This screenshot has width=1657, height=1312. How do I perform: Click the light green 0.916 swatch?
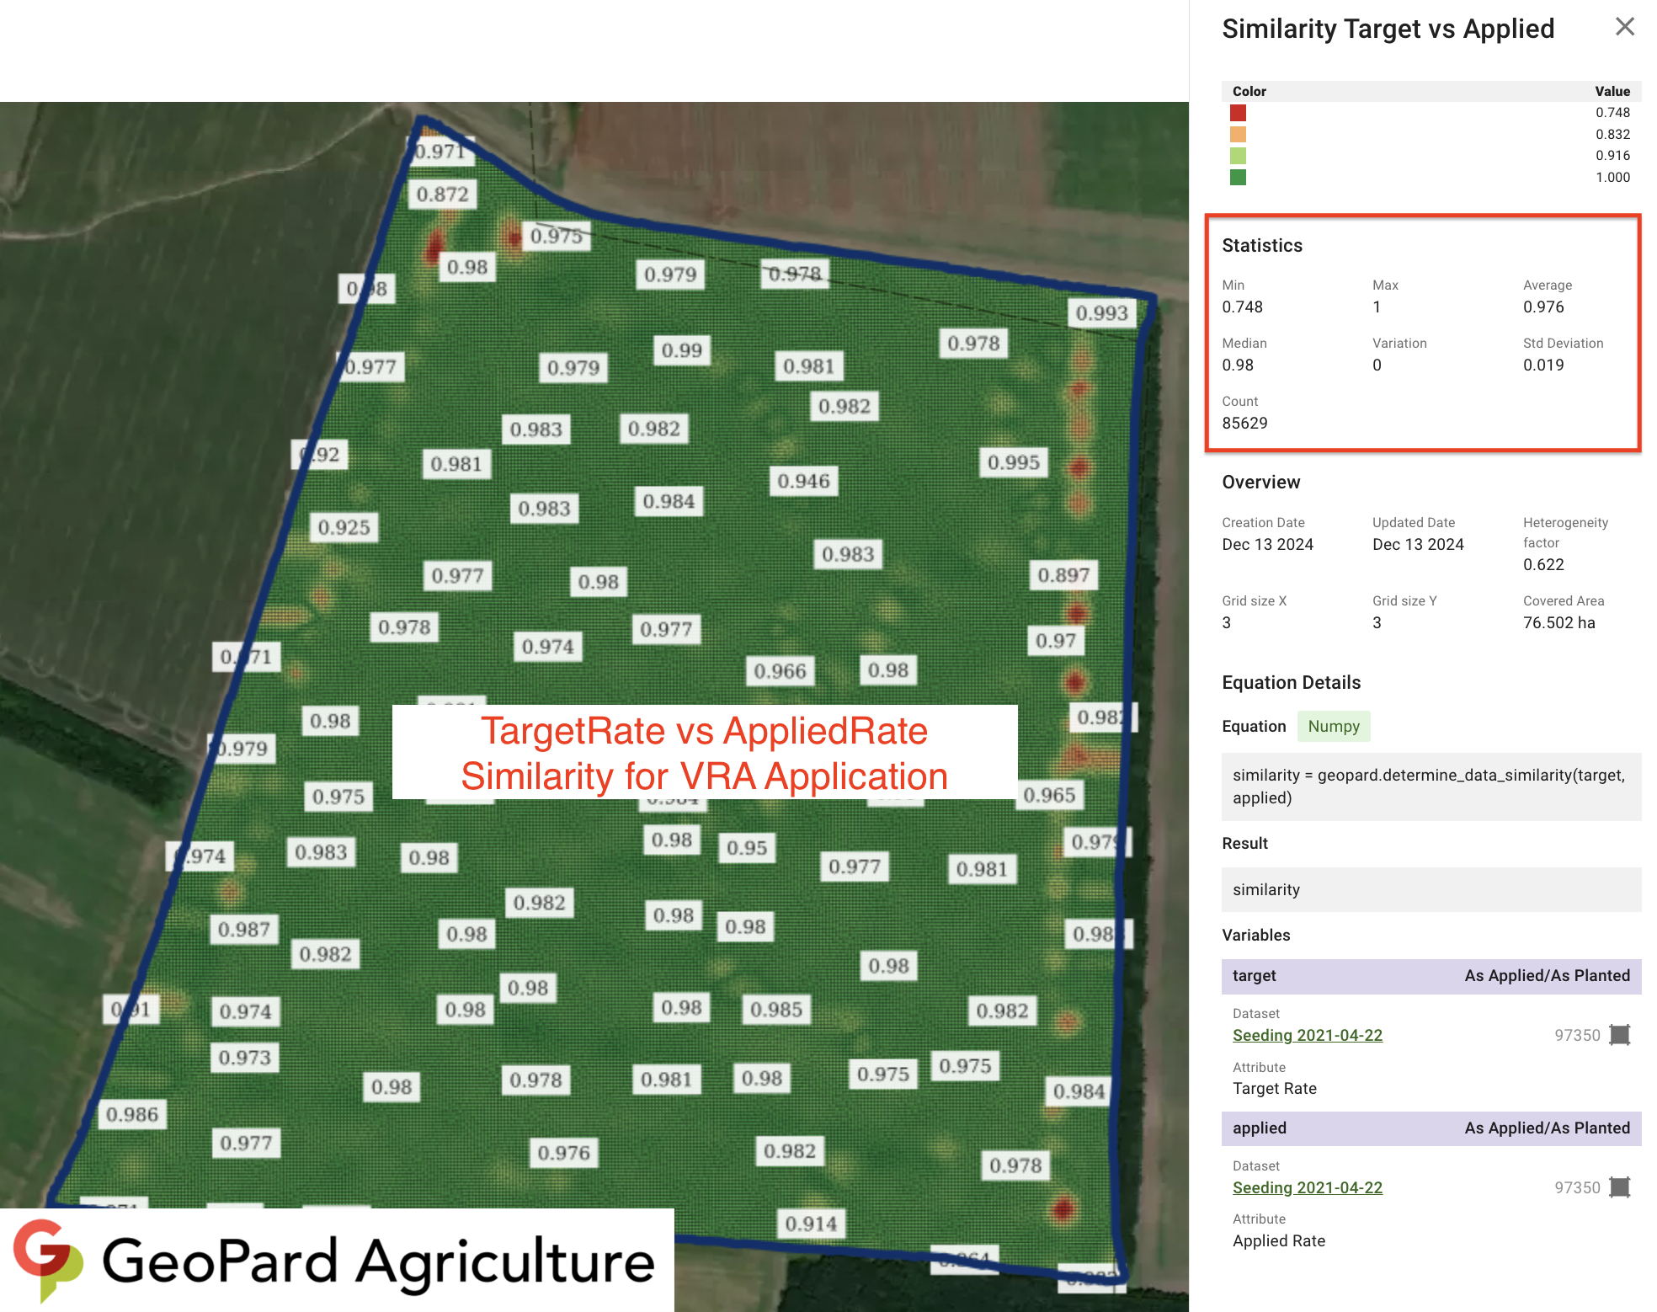pos(1238,156)
